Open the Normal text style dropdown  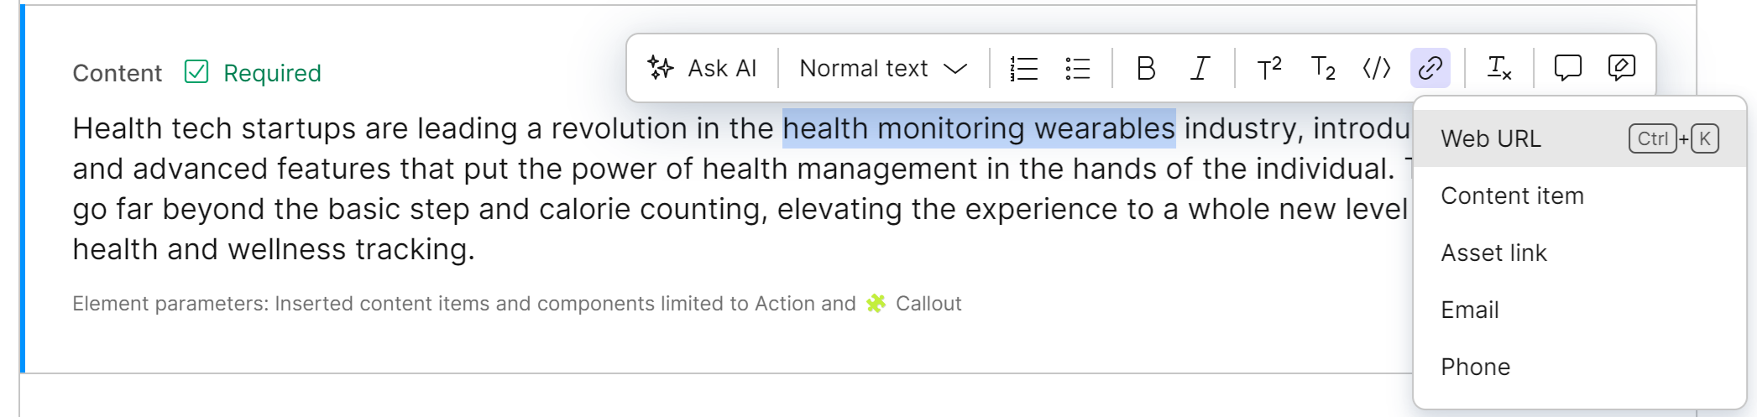[x=883, y=68]
